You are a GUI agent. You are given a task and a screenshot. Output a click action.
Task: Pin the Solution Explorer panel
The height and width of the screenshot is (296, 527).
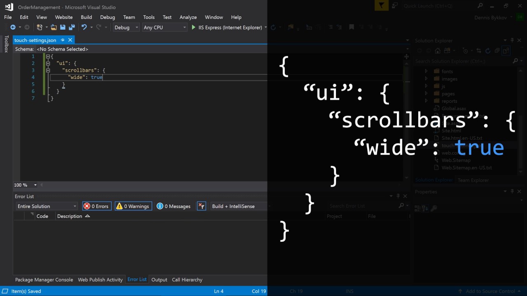(512, 40)
